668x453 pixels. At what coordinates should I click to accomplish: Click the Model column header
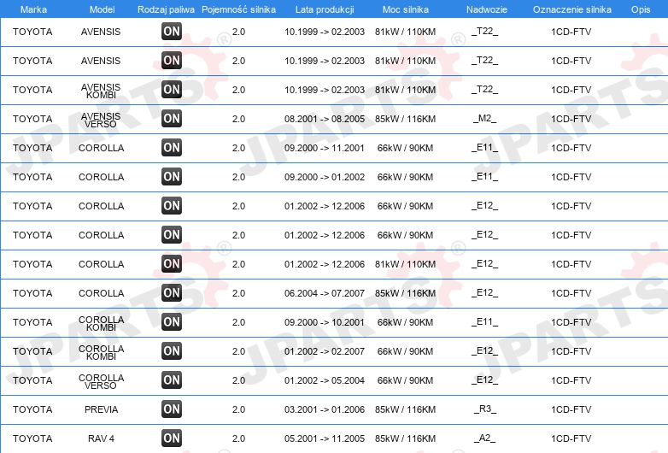[102, 9]
